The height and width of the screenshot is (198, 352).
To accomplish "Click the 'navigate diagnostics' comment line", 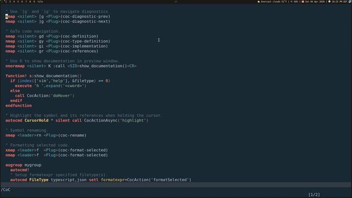I will [x=57, y=12].
